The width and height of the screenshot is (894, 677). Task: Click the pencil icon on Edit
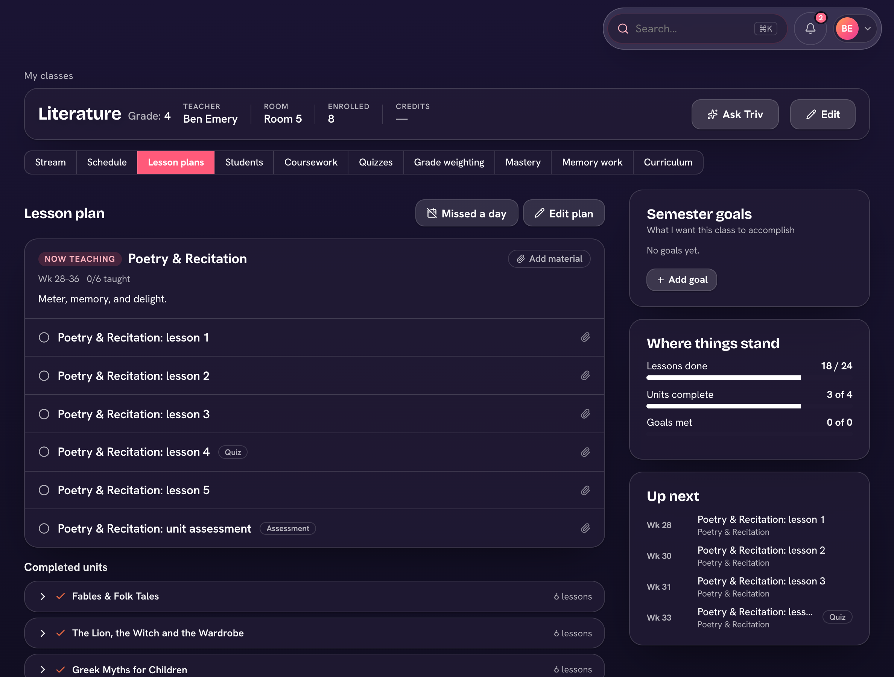click(x=810, y=115)
